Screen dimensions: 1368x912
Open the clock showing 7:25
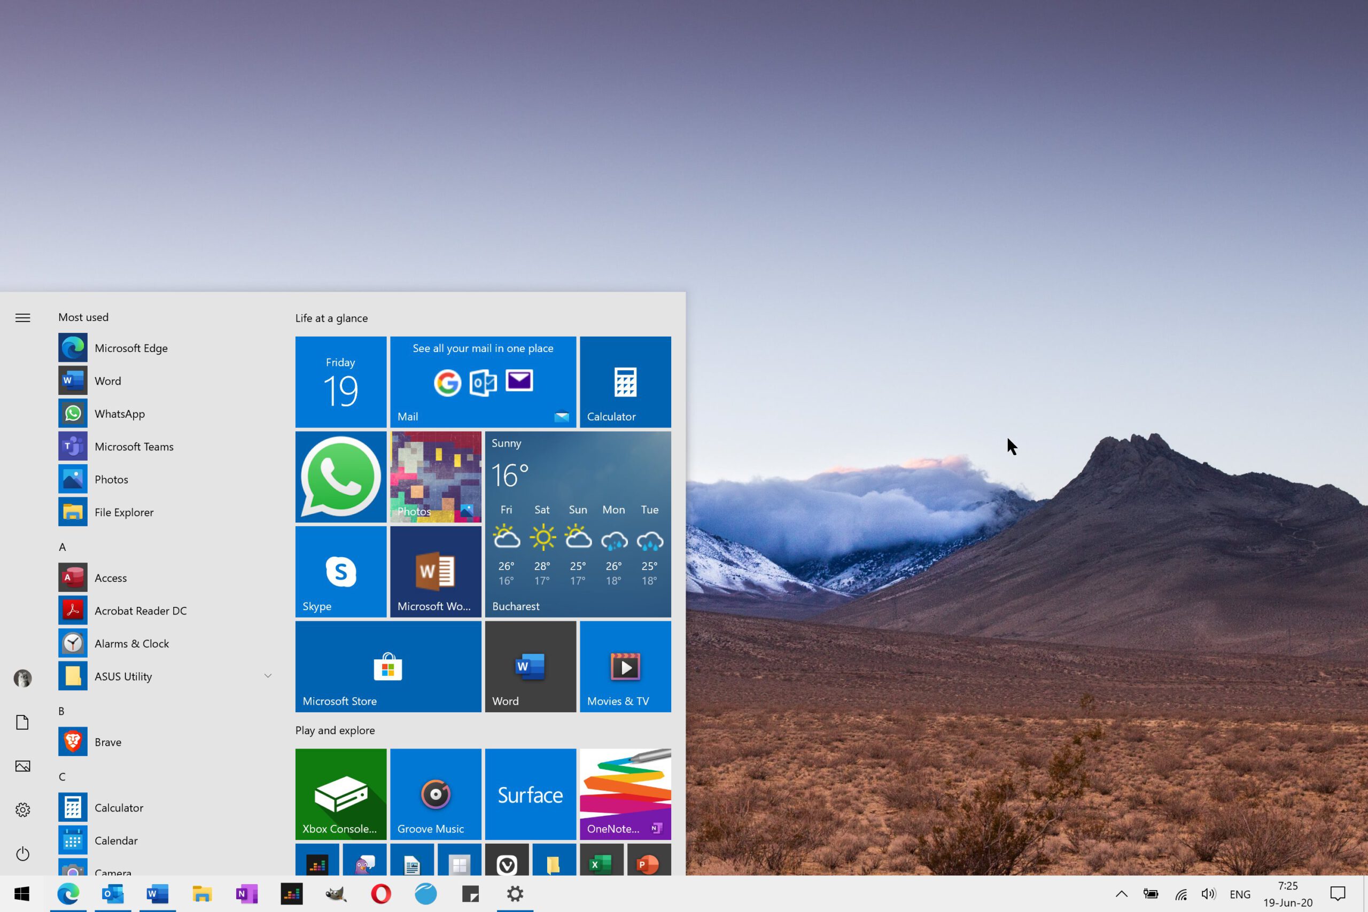click(x=1288, y=894)
